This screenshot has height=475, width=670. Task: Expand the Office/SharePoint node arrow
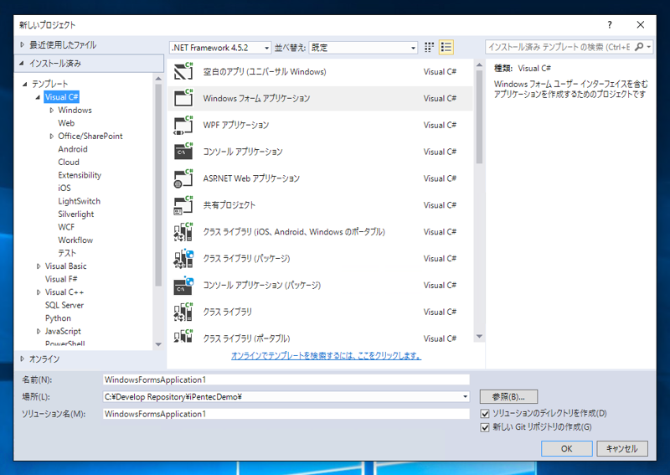pyautogui.click(x=51, y=137)
